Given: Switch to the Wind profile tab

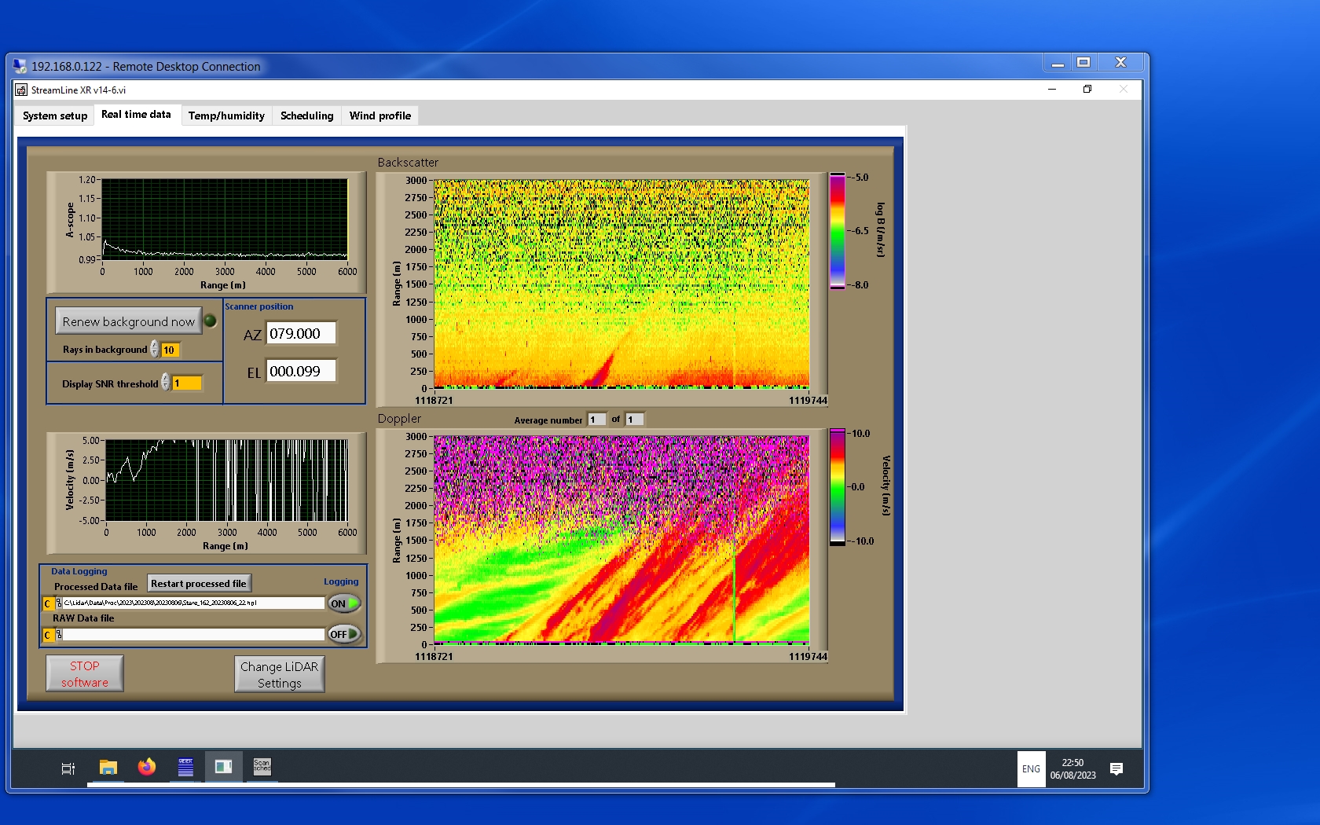Looking at the screenshot, I should click(x=379, y=115).
